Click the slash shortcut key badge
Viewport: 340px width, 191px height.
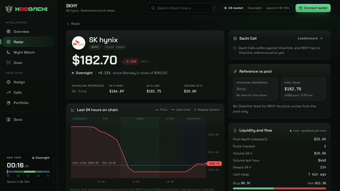(x=214, y=8)
